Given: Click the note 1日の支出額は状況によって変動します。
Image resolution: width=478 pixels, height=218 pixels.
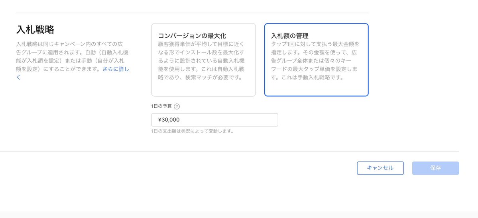Looking at the screenshot, I should (x=193, y=131).
